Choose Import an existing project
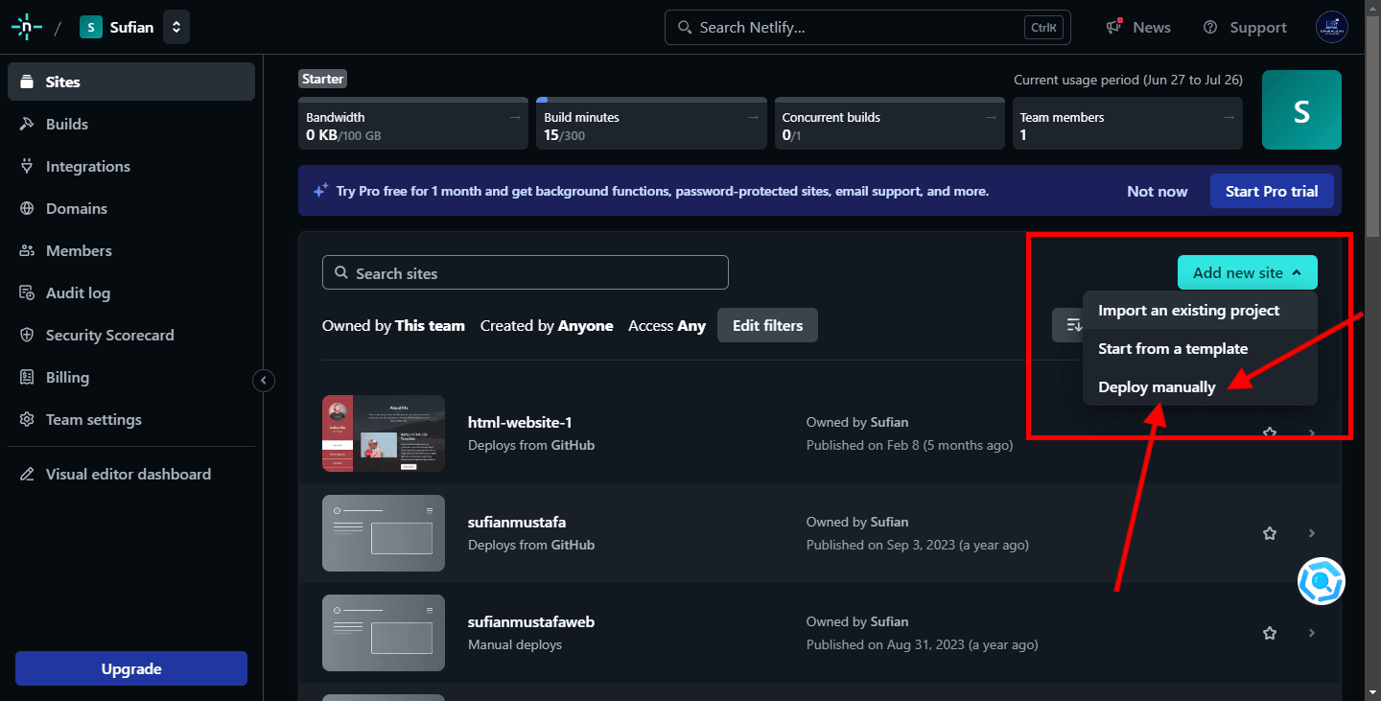 click(1200, 311)
